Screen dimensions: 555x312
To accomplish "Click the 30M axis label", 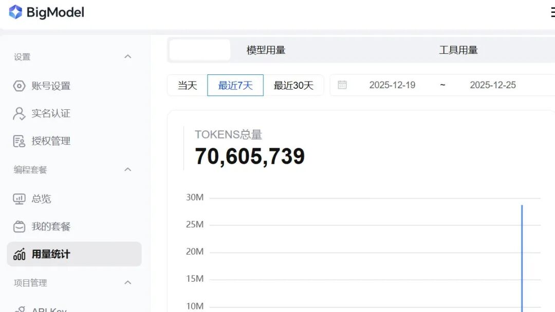I will [195, 197].
